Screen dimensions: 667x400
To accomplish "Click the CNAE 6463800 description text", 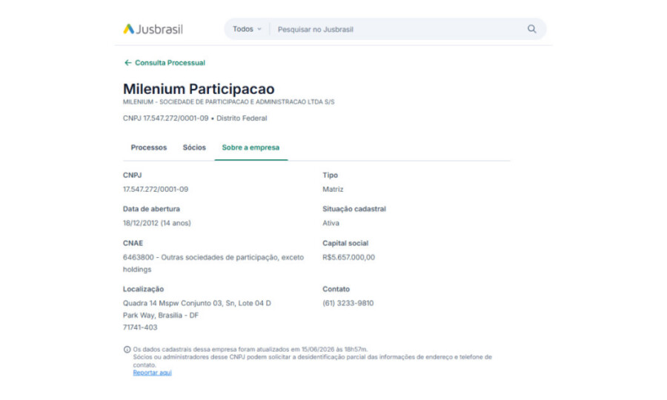I will click(x=213, y=263).
